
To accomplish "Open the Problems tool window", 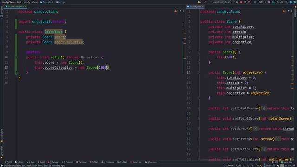I will (108, 162).
